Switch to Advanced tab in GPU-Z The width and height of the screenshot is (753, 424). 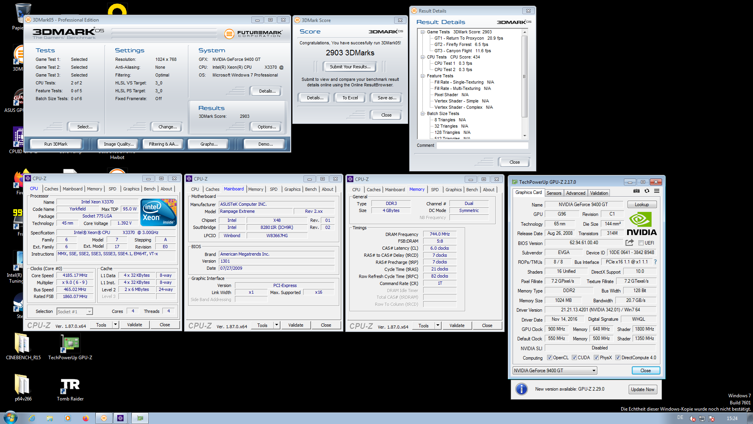pos(575,193)
